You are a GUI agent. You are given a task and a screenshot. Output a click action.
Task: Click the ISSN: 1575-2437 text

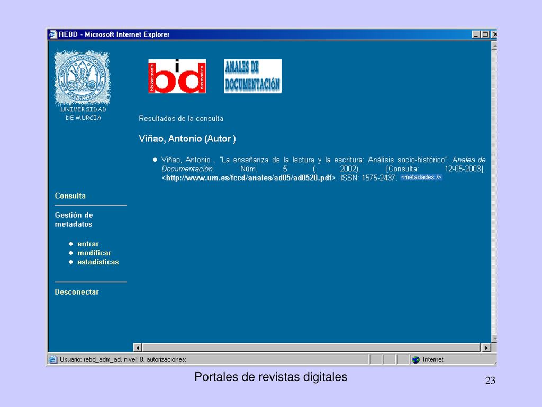(x=368, y=178)
